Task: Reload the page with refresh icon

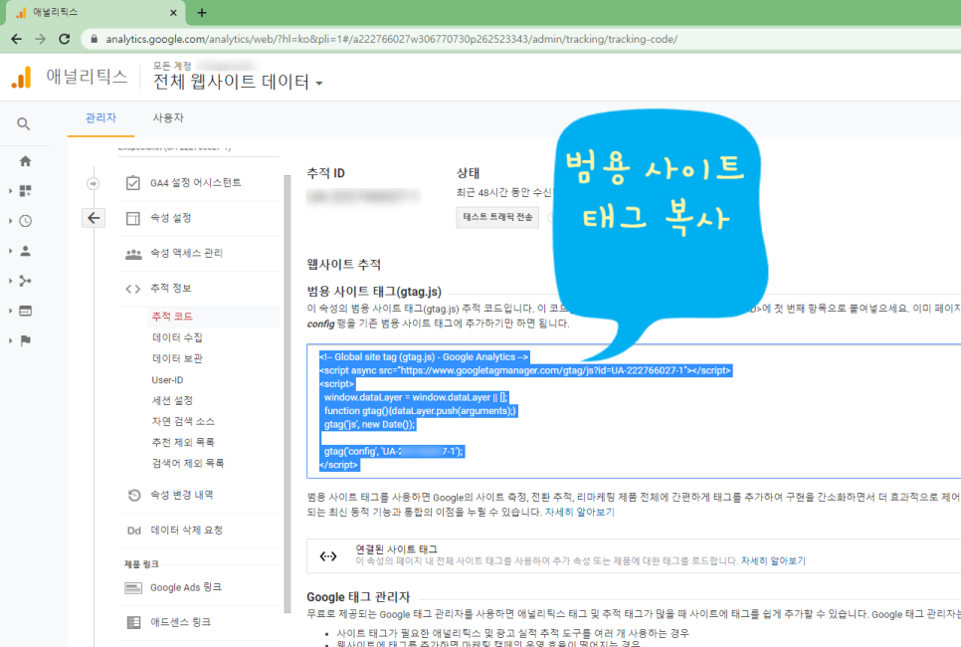Action: 65,39
